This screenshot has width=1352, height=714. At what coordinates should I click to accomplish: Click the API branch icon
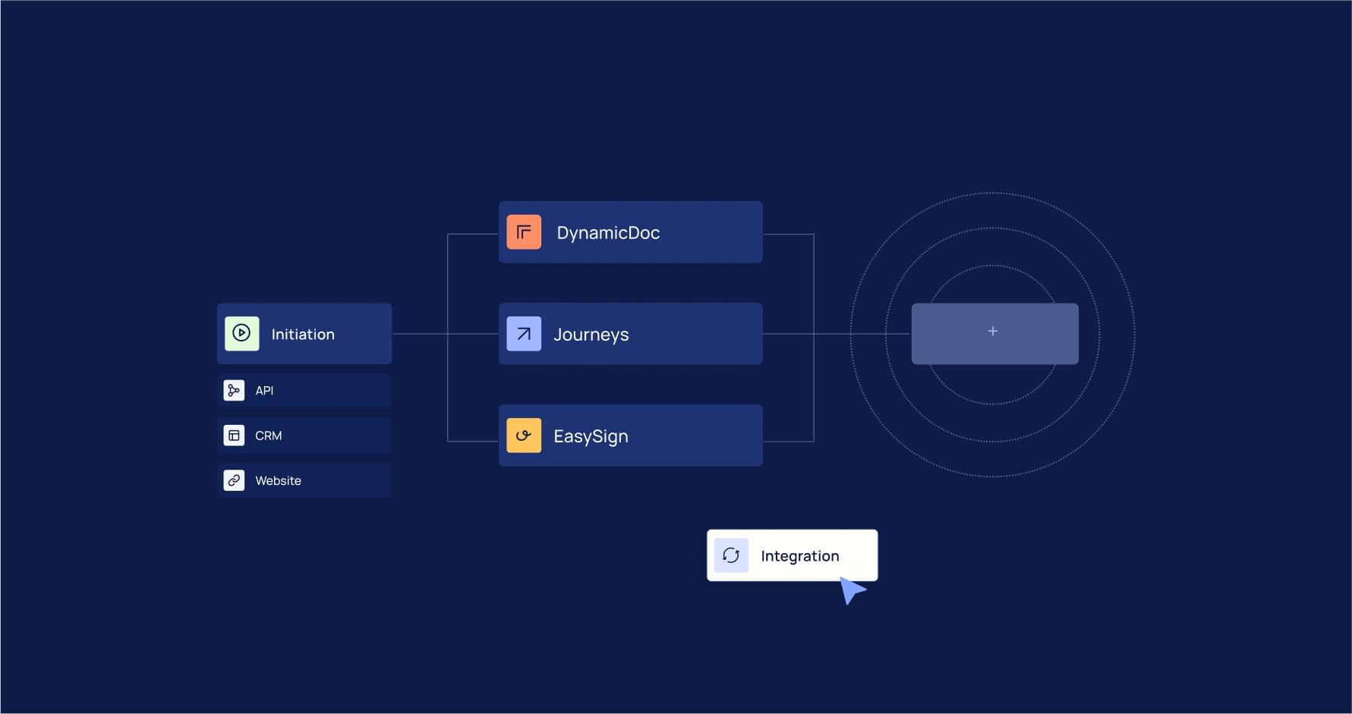pos(234,390)
